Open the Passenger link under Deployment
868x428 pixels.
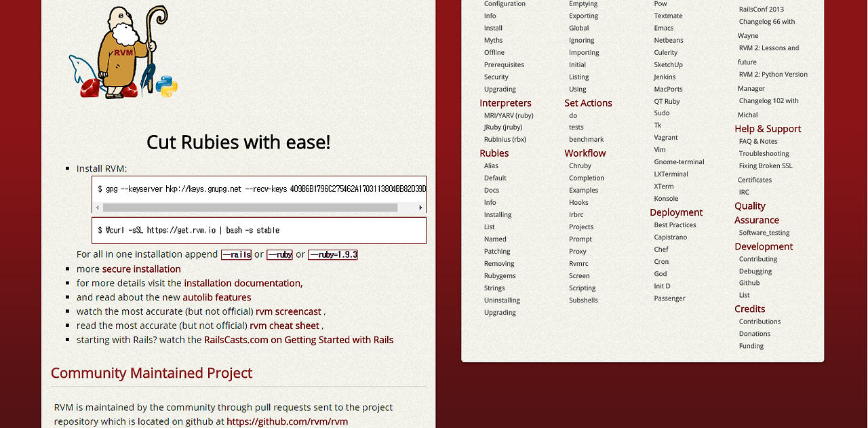(669, 298)
